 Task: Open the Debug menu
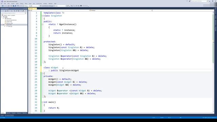pos(22,4)
